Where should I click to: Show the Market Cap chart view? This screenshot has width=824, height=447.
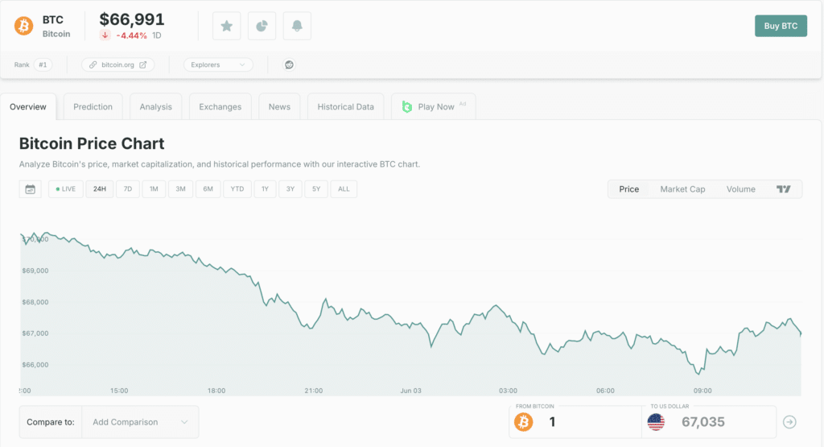click(682, 189)
